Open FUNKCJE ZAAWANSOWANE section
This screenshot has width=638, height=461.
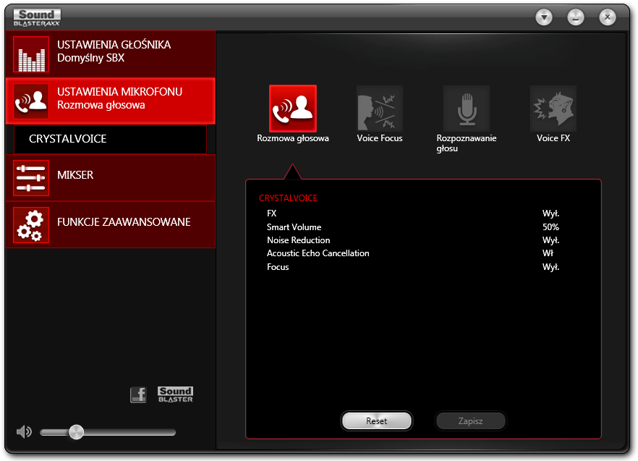(110, 225)
